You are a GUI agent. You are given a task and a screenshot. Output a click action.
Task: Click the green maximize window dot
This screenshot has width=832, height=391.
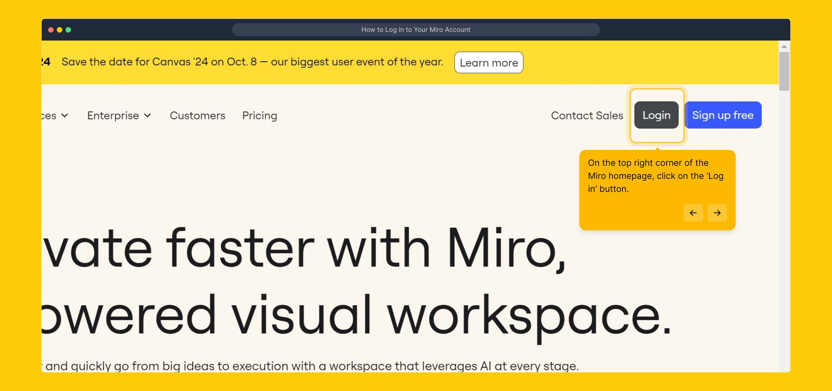[x=68, y=30]
